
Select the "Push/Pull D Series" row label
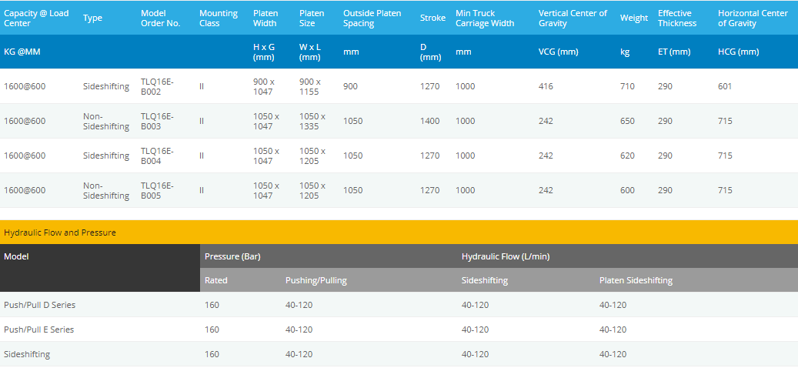pos(40,305)
